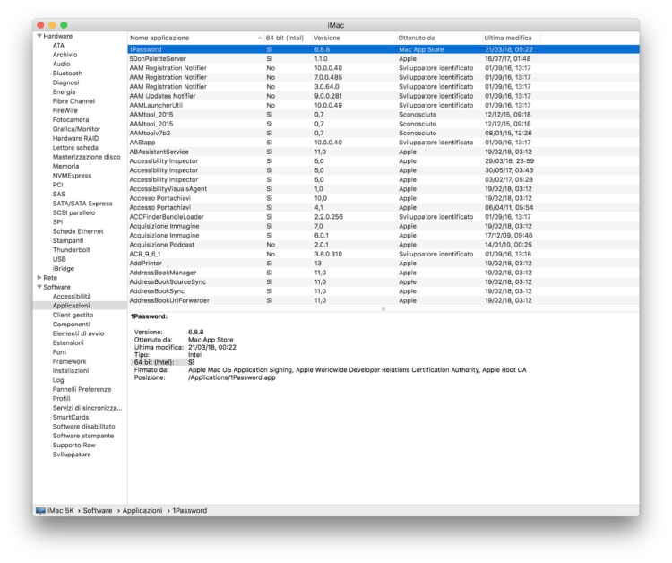Select AAM Updates Notifier row
This screenshot has width=672, height=563.
[x=383, y=96]
